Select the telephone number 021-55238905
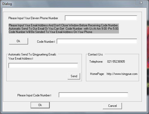 [116, 62]
